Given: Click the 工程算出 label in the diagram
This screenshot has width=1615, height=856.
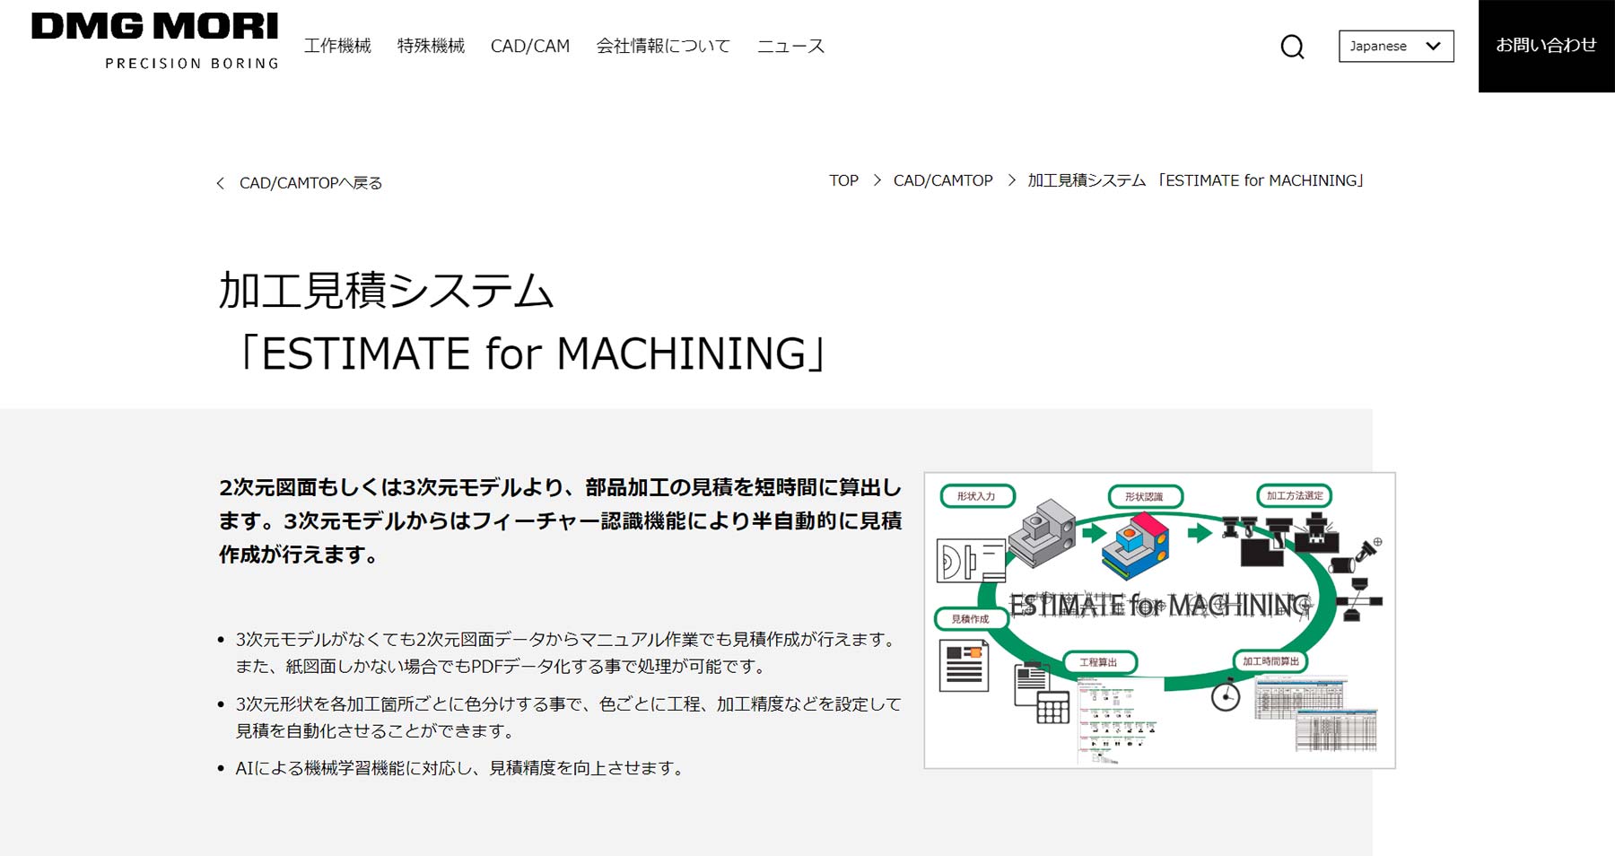Looking at the screenshot, I should tap(1099, 662).
